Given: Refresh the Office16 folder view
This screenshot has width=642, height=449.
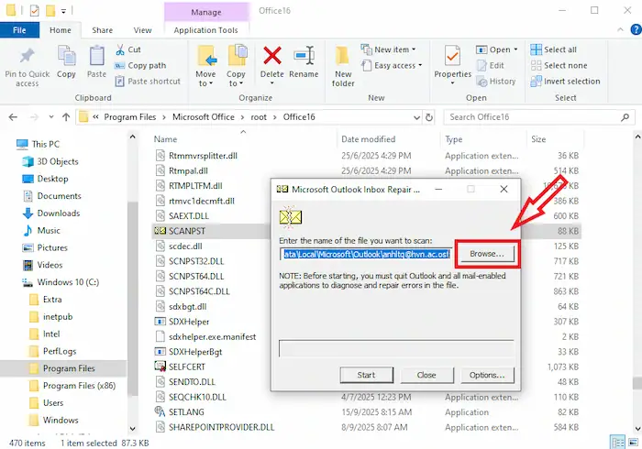Looking at the screenshot, I should click(x=429, y=117).
